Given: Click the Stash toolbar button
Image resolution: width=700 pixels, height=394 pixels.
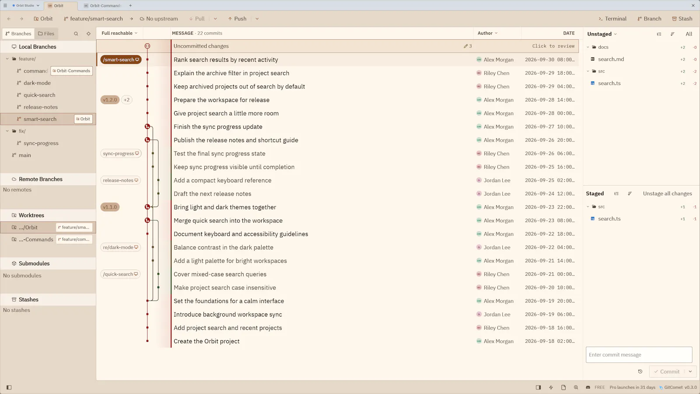Looking at the screenshot, I should (x=682, y=19).
